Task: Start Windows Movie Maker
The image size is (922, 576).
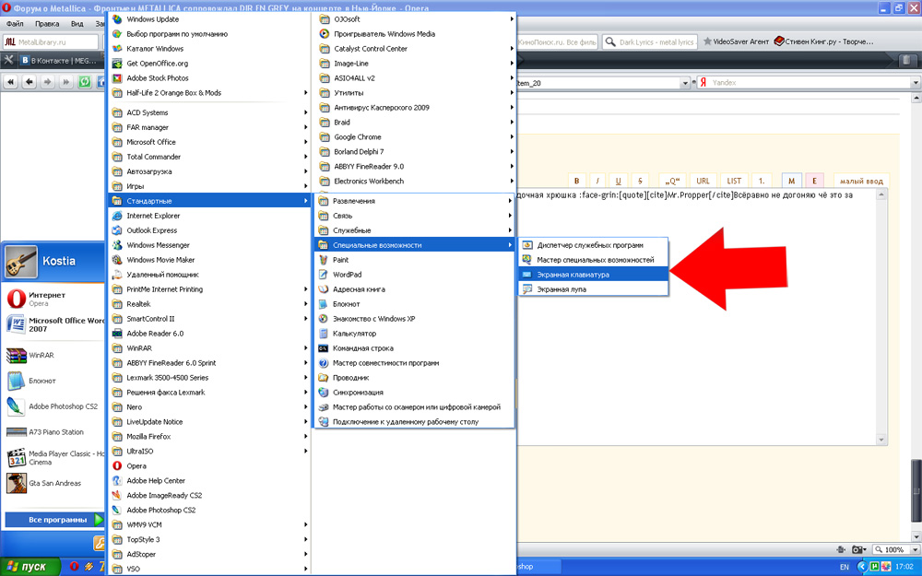Action: [x=160, y=260]
